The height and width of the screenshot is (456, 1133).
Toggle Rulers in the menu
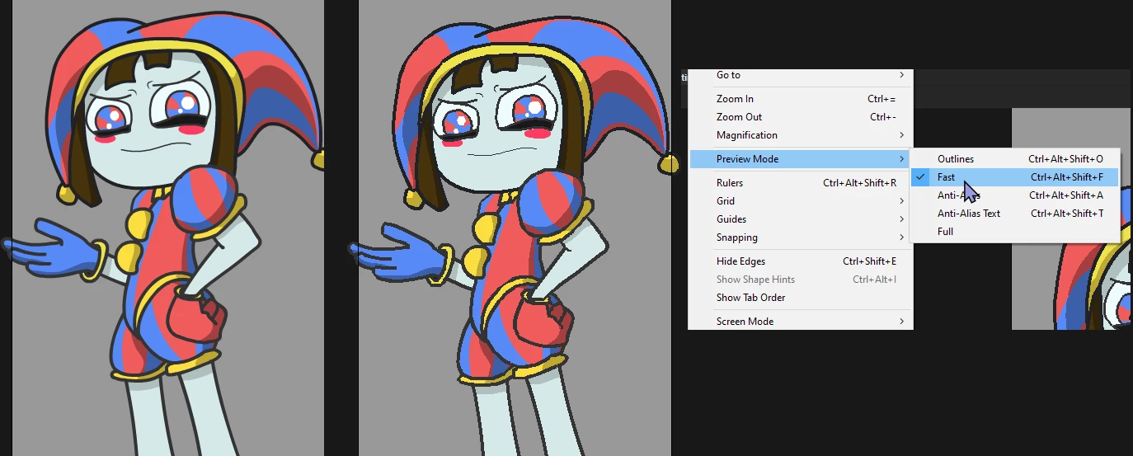point(801,183)
